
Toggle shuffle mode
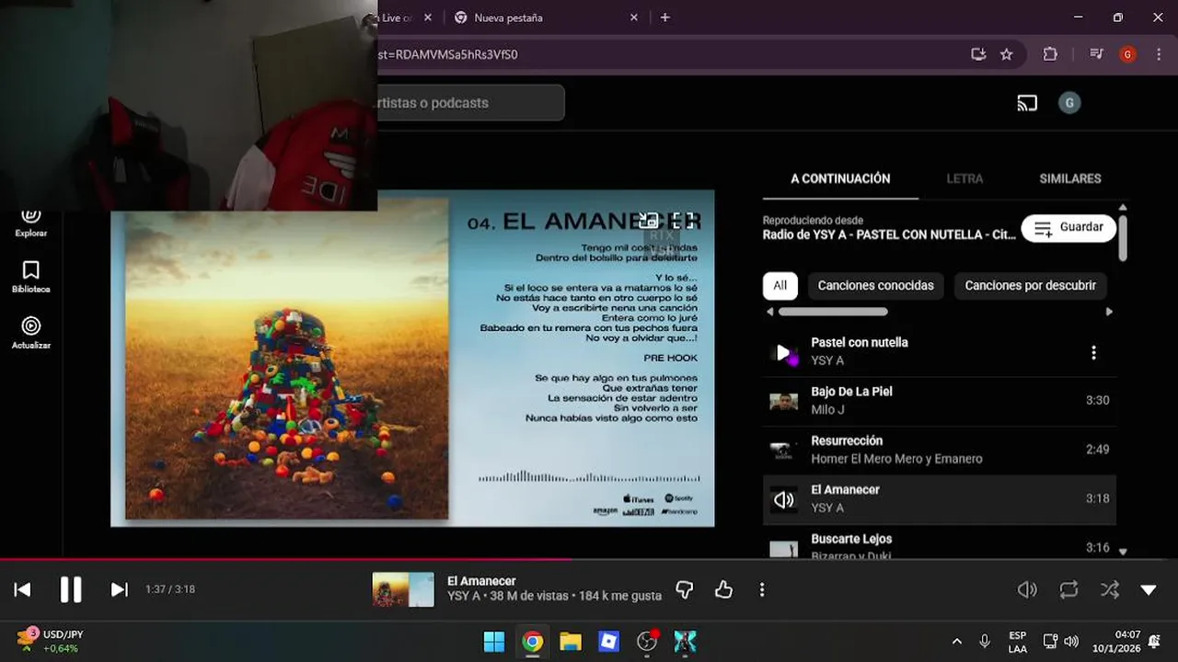click(1110, 589)
